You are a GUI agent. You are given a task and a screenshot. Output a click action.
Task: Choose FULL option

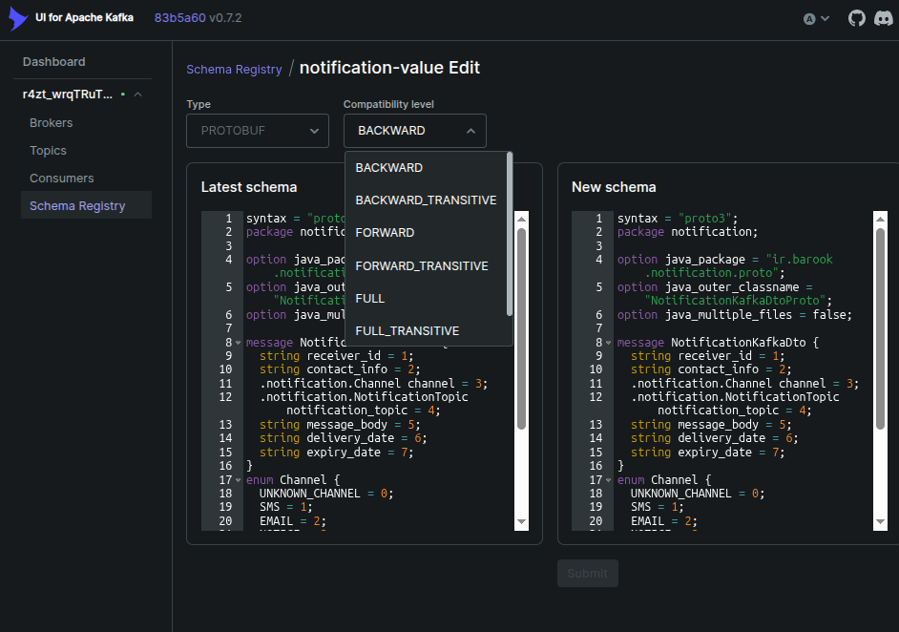[426, 299]
